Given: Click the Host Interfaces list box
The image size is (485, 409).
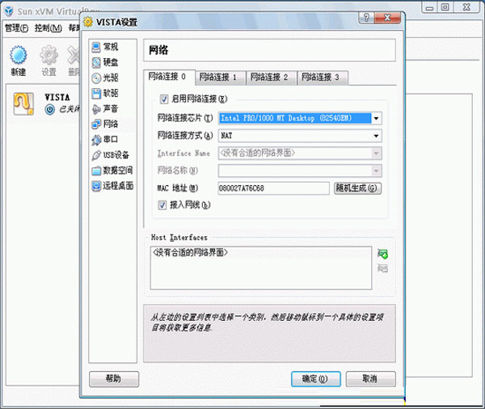Looking at the screenshot, I should point(261,268).
